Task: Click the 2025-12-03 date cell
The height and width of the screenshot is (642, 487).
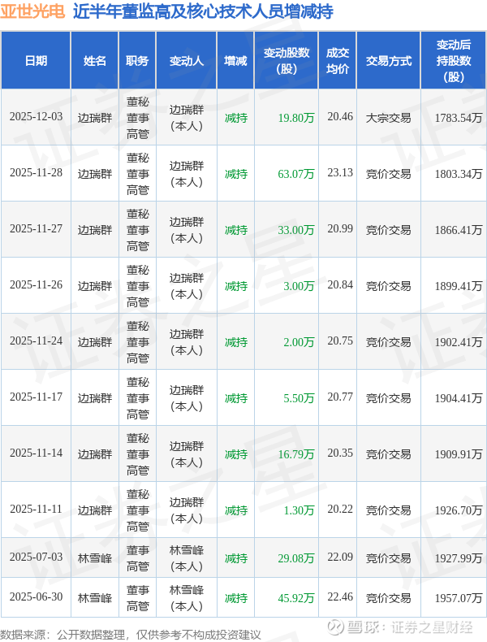Action: [x=36, y=117]
